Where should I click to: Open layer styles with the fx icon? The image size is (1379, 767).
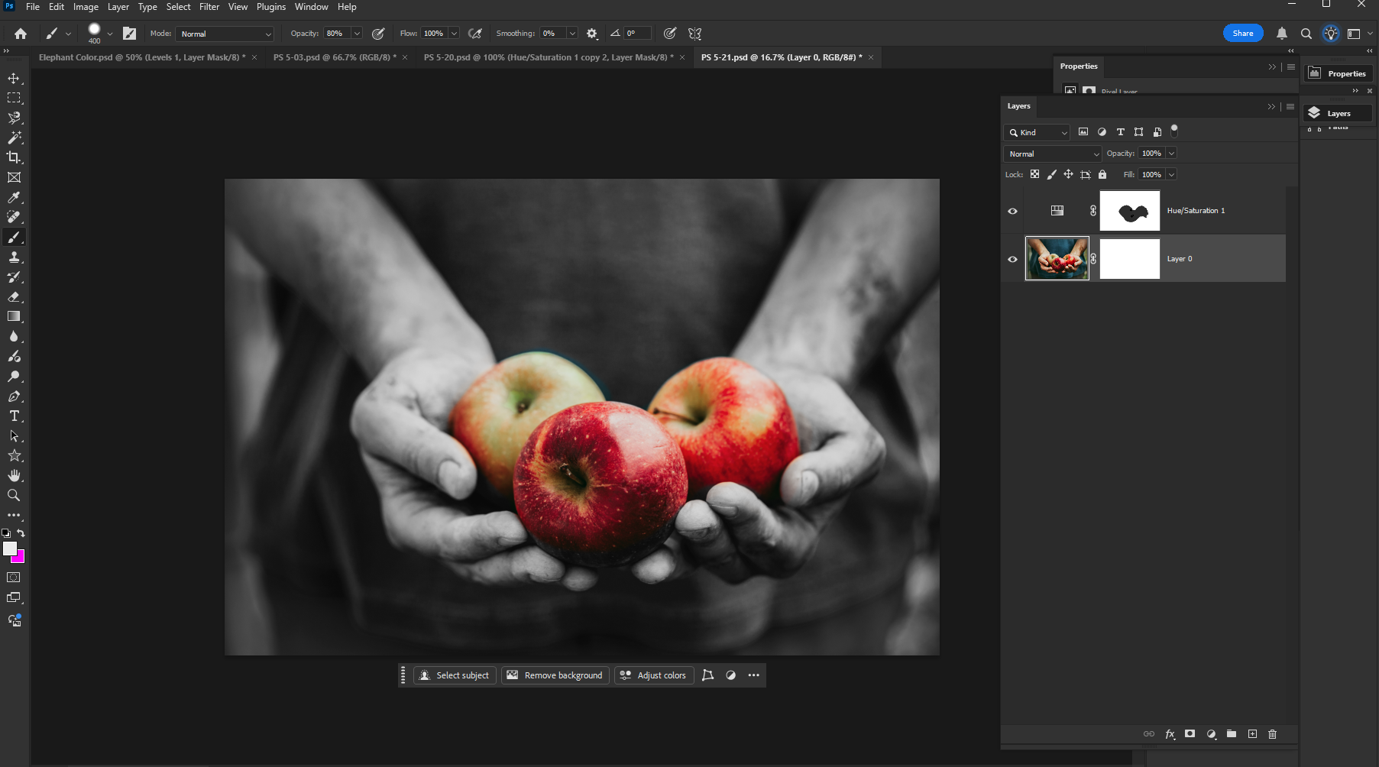(x=1170, y=734)
